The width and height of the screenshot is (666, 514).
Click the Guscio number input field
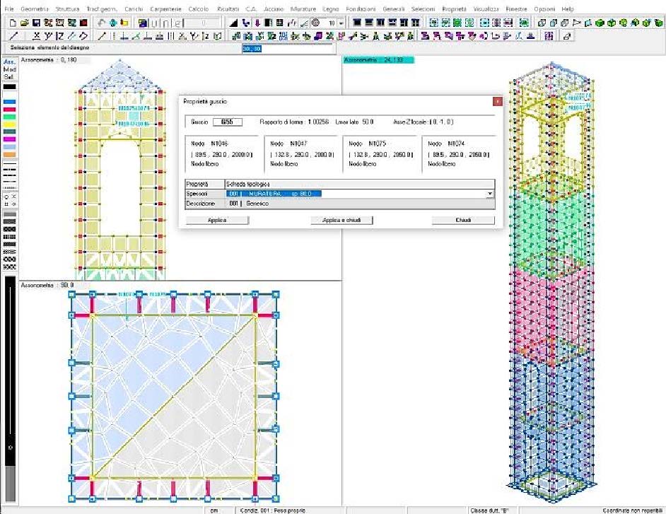(227, 122)
